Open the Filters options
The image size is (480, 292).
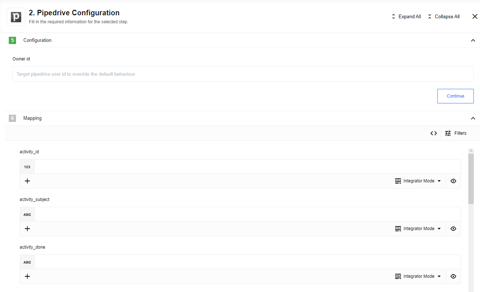click(456, 133)
